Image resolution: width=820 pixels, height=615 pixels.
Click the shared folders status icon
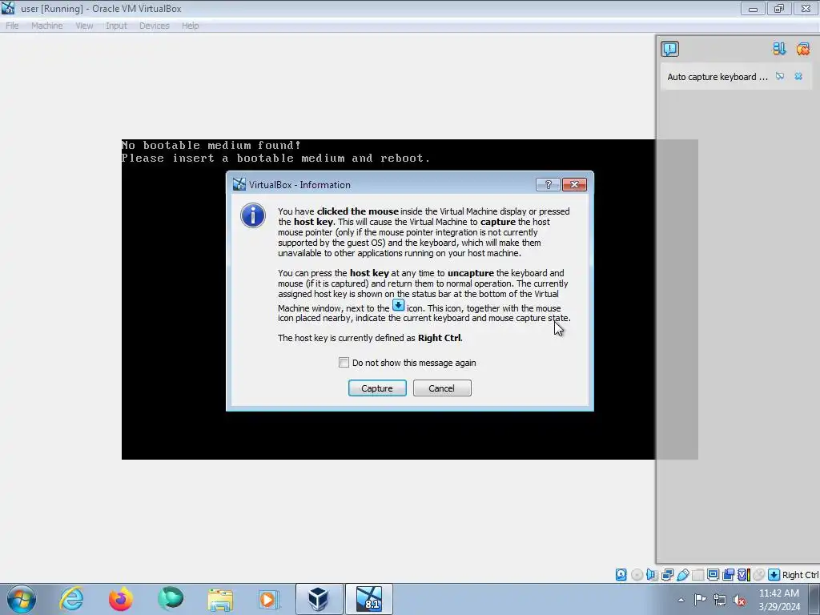pos(697,575)
